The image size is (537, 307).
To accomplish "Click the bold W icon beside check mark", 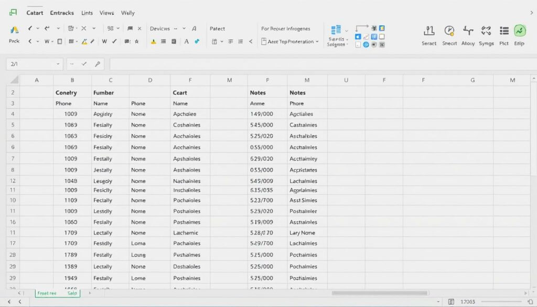I will click(104, 41).
